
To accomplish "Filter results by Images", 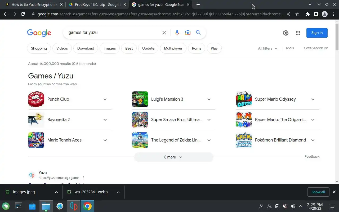I will [110, 48].
